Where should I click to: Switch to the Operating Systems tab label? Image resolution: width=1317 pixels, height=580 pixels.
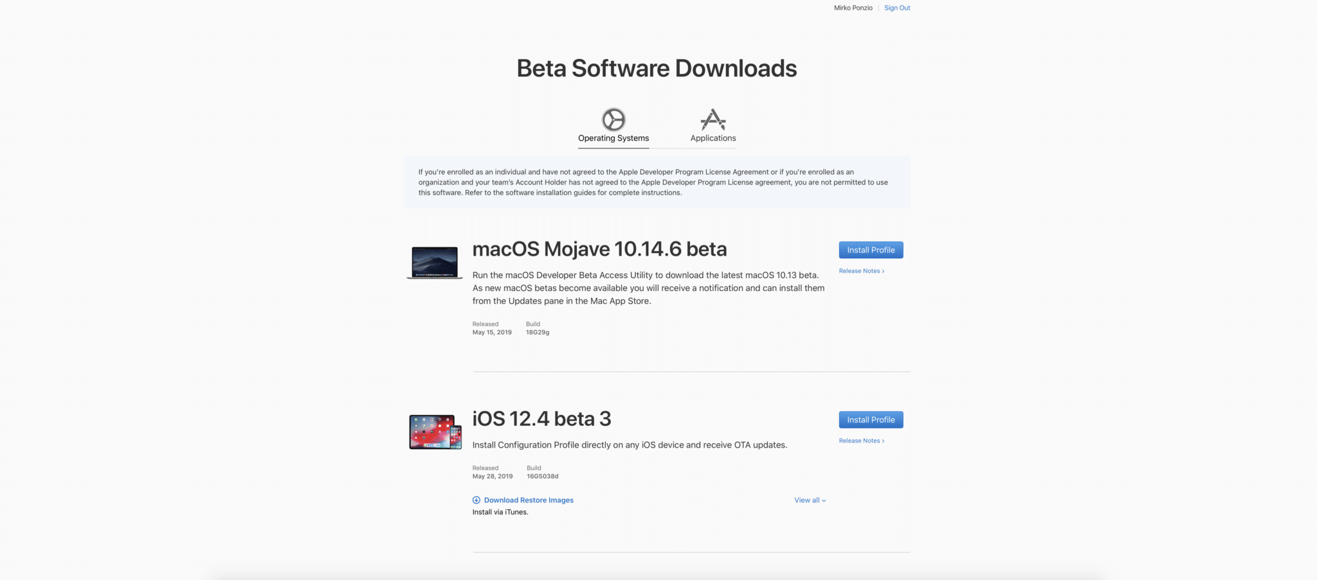coord(613,138)
